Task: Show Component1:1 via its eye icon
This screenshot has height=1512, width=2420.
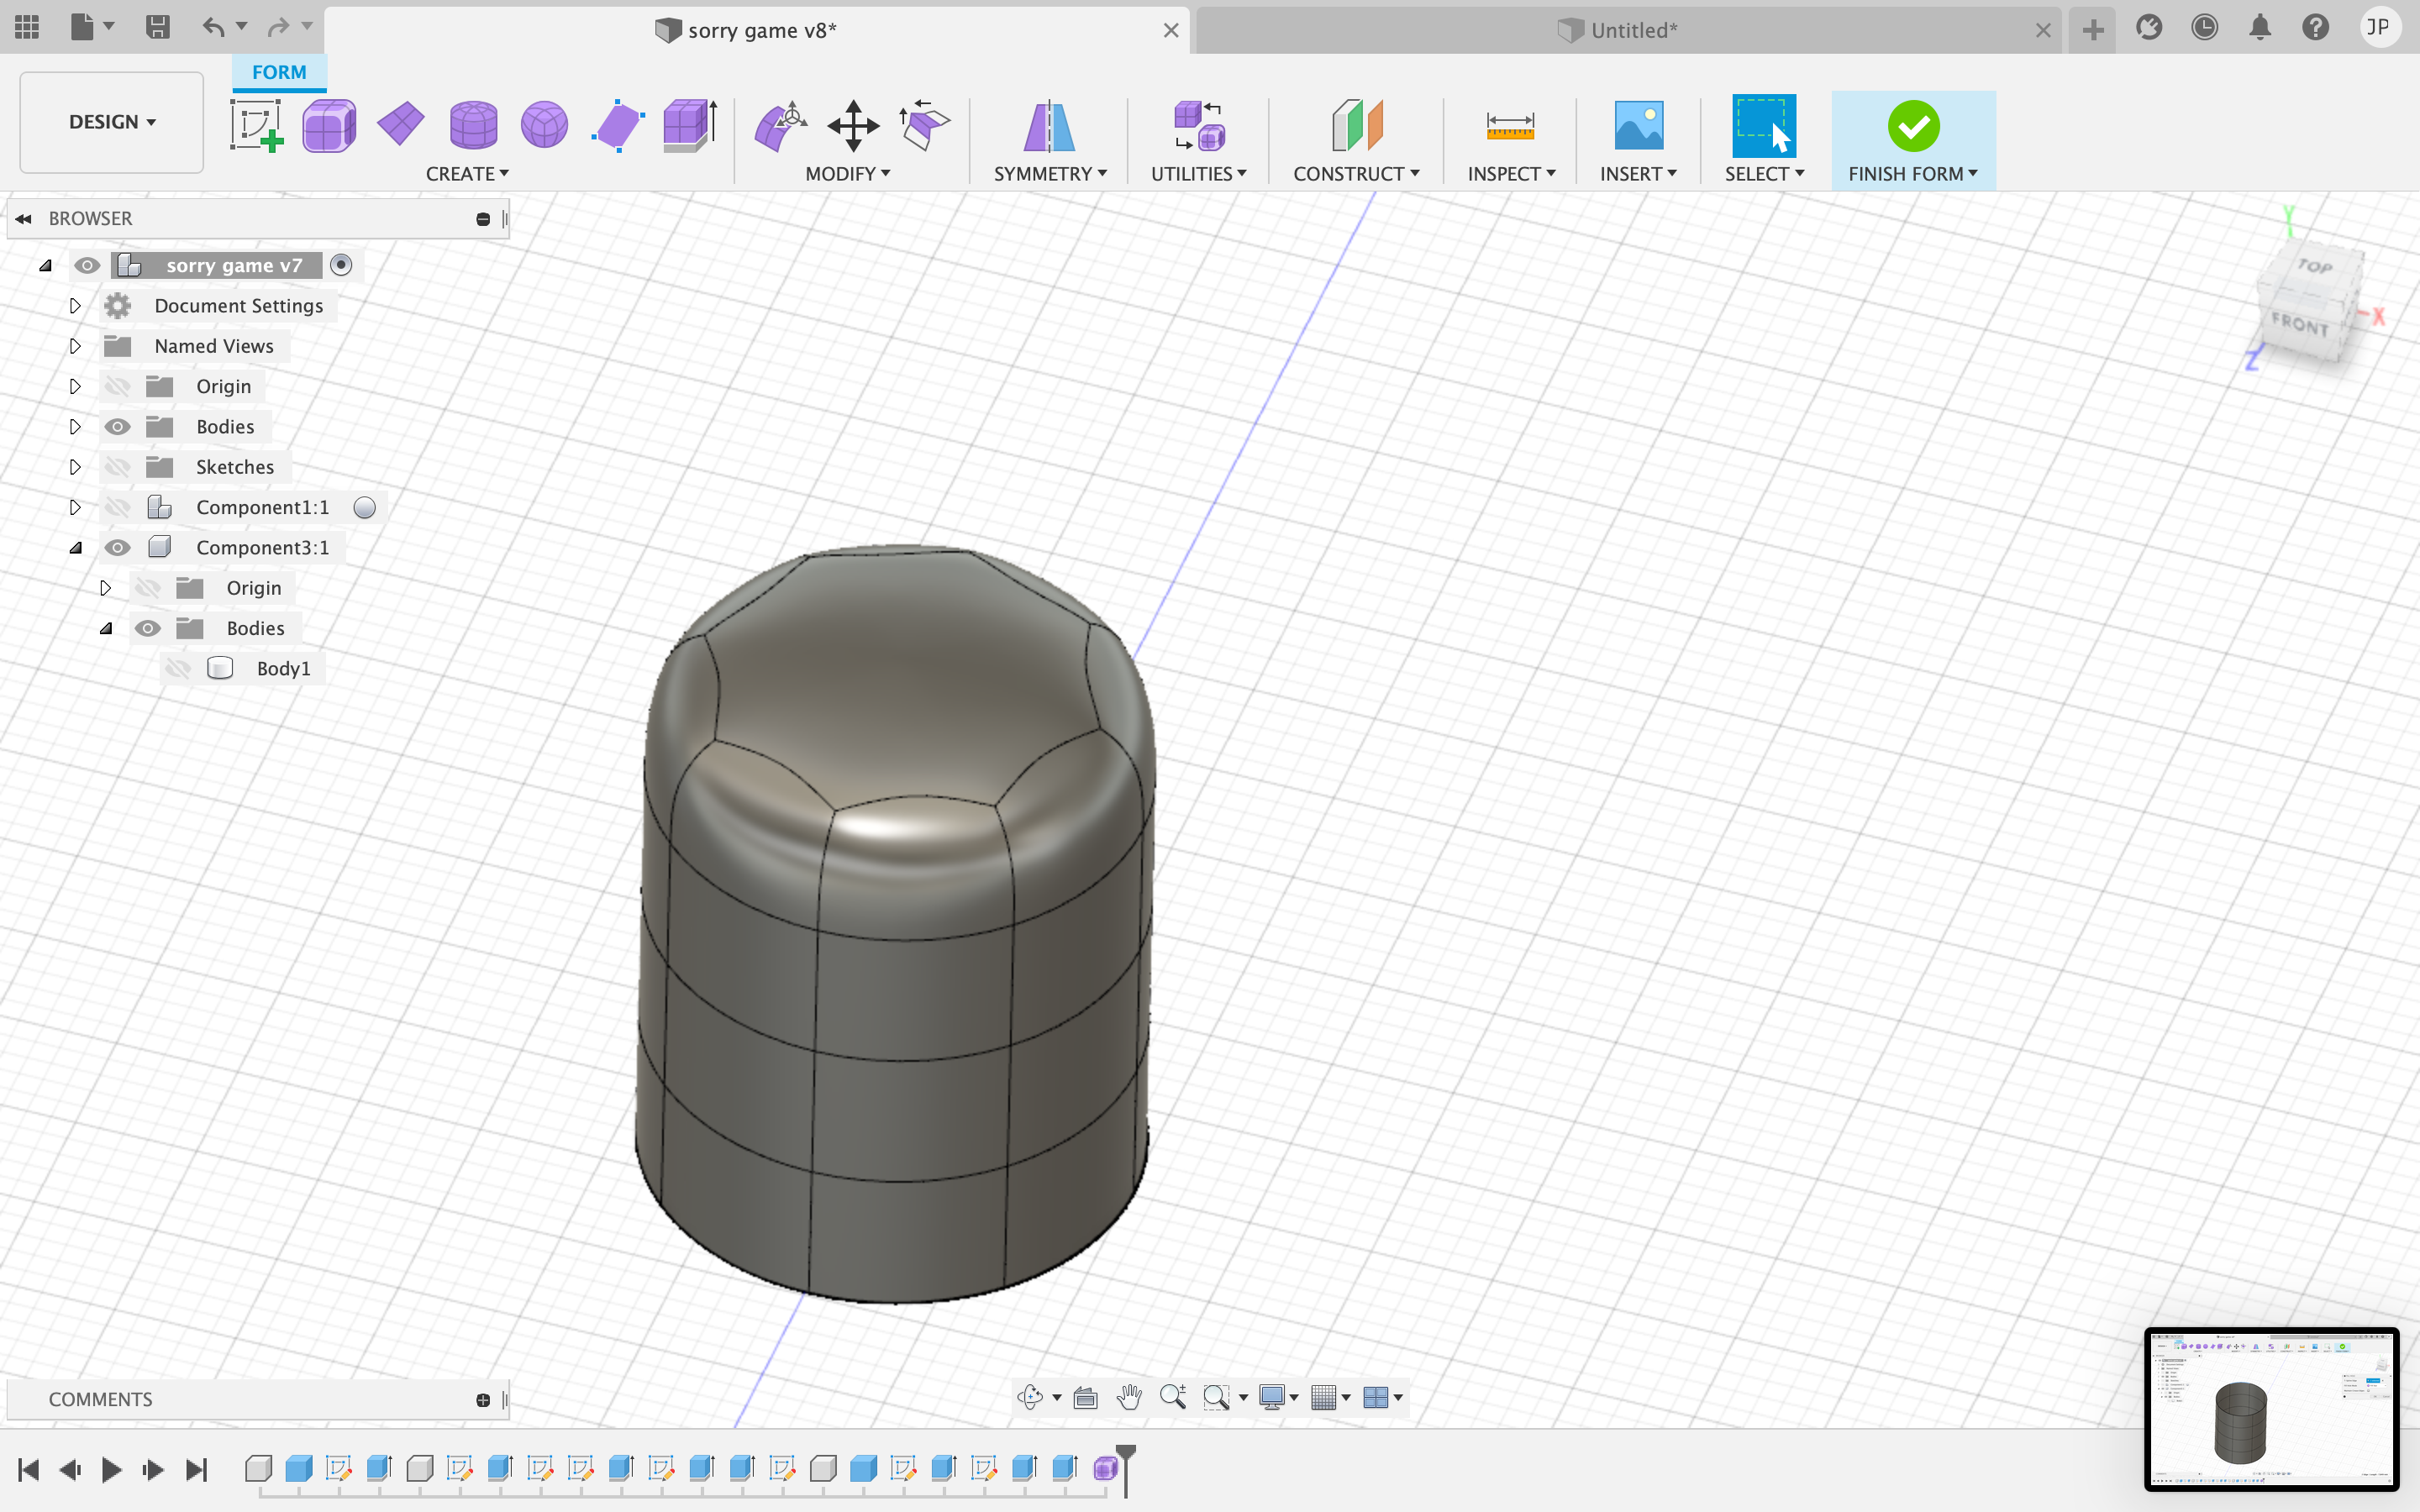Action: pyautogui.click(x=117, y=508)
